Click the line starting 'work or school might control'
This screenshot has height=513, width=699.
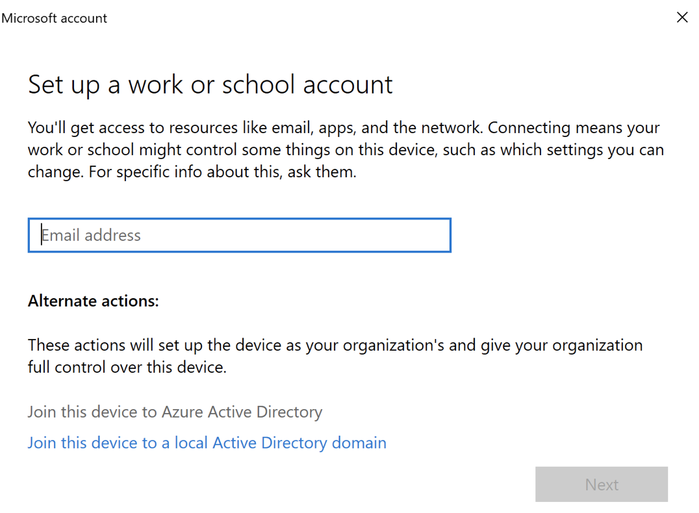click(346, 150)
